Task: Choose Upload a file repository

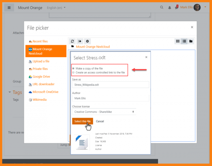Action: [x=41, y=61]
